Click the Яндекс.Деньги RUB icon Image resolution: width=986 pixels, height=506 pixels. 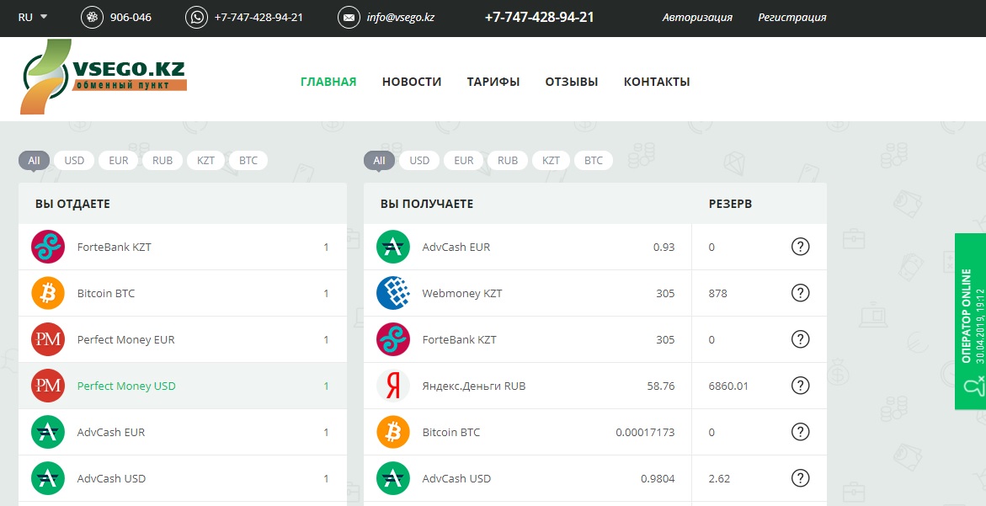click(393, 386)
